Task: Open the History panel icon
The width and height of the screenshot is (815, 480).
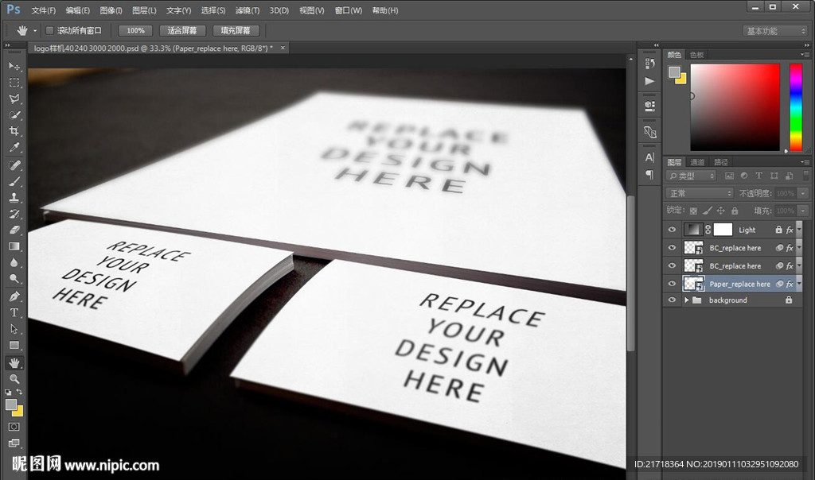Action: (x=649, y=64)
